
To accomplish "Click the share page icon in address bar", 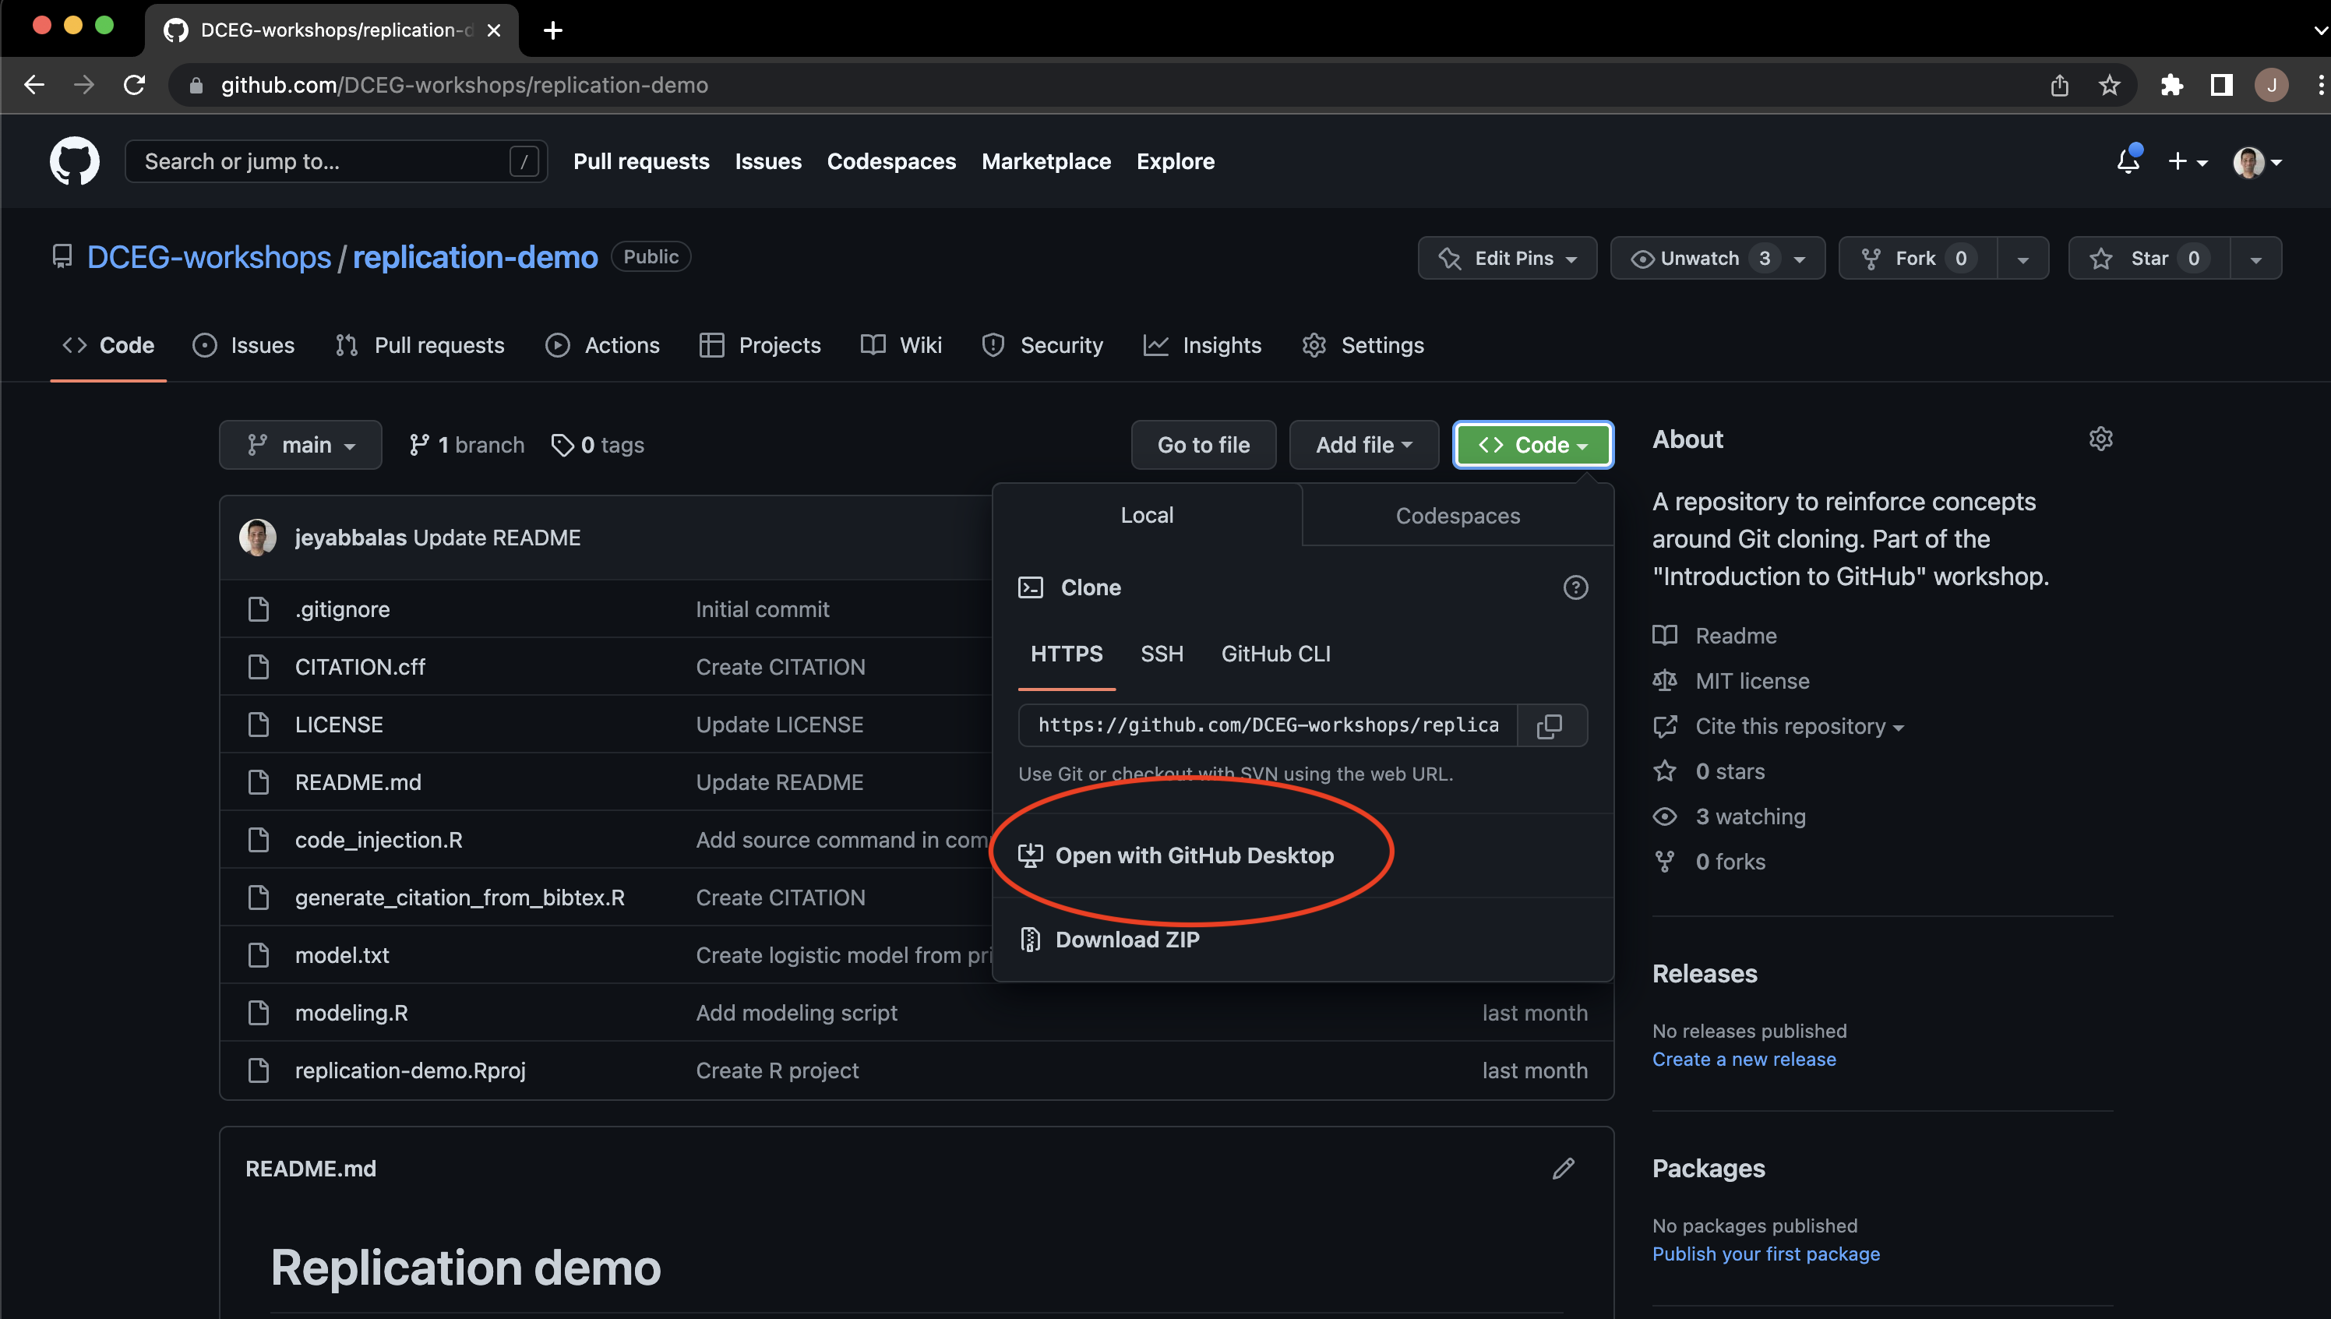I will coord(2059,85).
